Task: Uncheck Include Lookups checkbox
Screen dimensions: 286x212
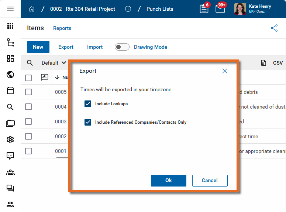Action: point(88,104)
